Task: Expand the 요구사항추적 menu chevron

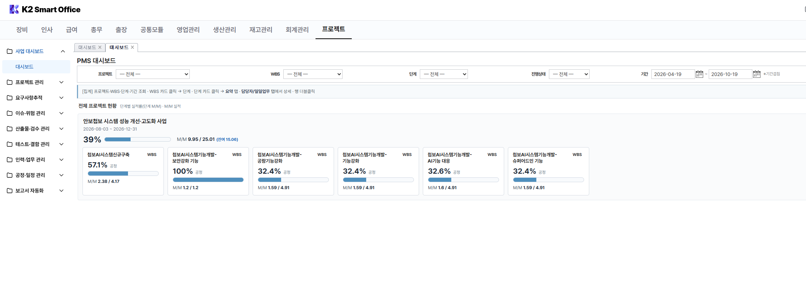Action: click(61, 98)
